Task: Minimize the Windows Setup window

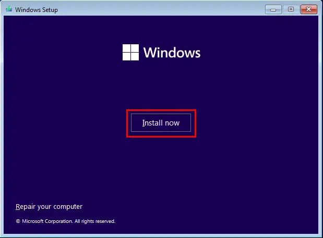Action: (x=273, y=9)
